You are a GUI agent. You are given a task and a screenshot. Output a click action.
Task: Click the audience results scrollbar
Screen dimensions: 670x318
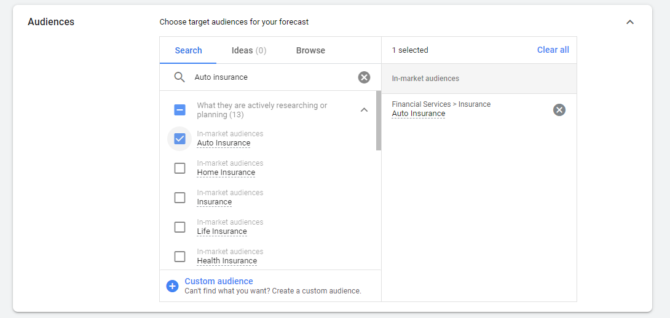point(378,121)
